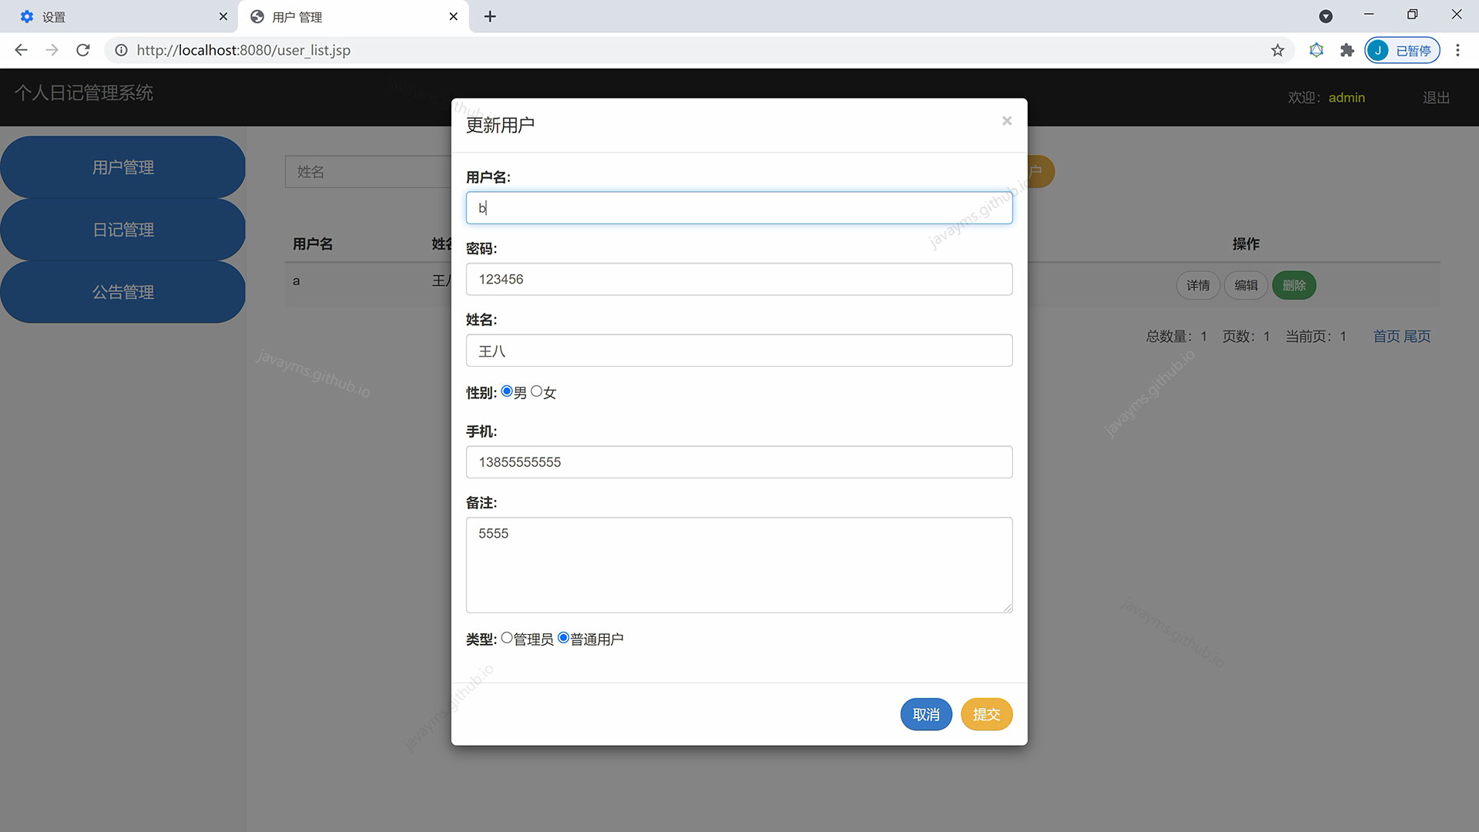Submit the form with 提交 button
This screenshot has width=1479, height=832.
[986, 714]
